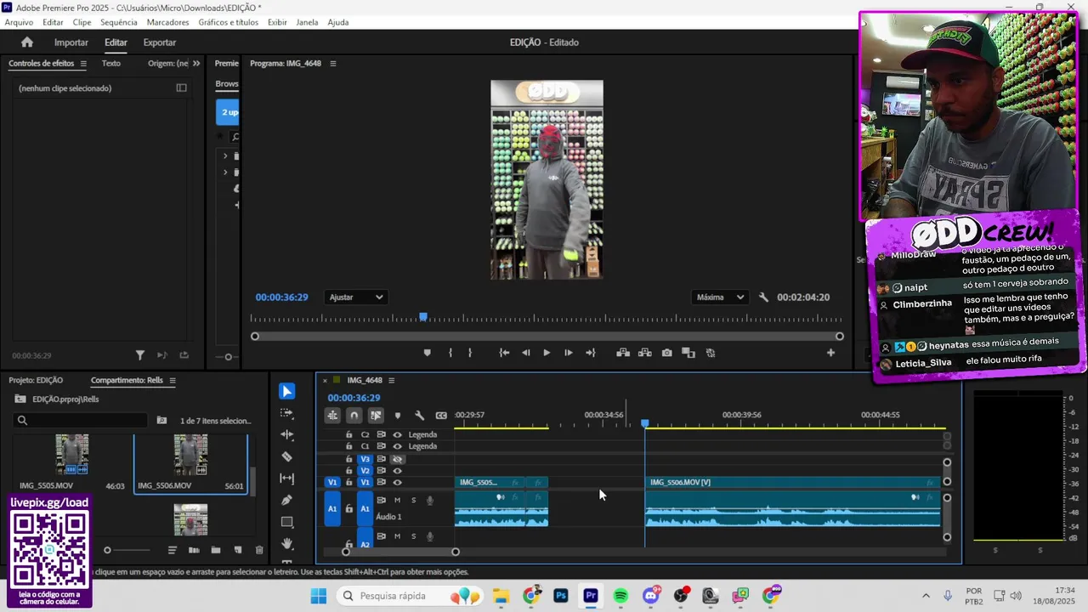Go to In point in Program monitor

click(504, 353)
